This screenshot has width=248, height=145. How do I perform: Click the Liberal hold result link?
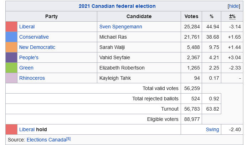click(x=27, y=129)
